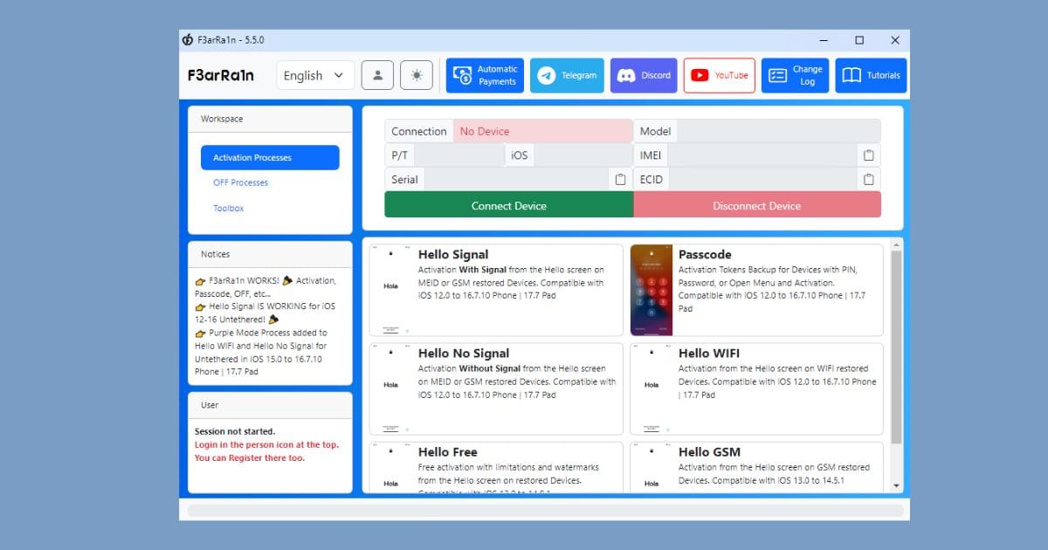Copy the ECID with clipboard icon
Screen dimensions: 1048x550
point(869,180)
